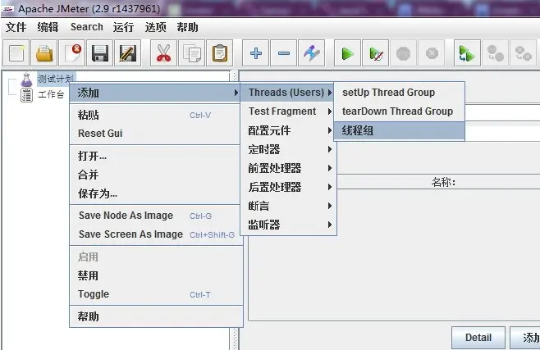Click Save Node As Image
540x350 pixels.
(x=154, y=216)
